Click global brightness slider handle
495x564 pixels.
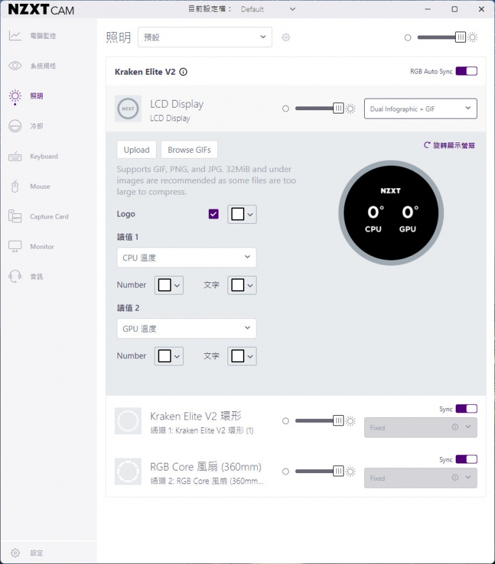460,37
